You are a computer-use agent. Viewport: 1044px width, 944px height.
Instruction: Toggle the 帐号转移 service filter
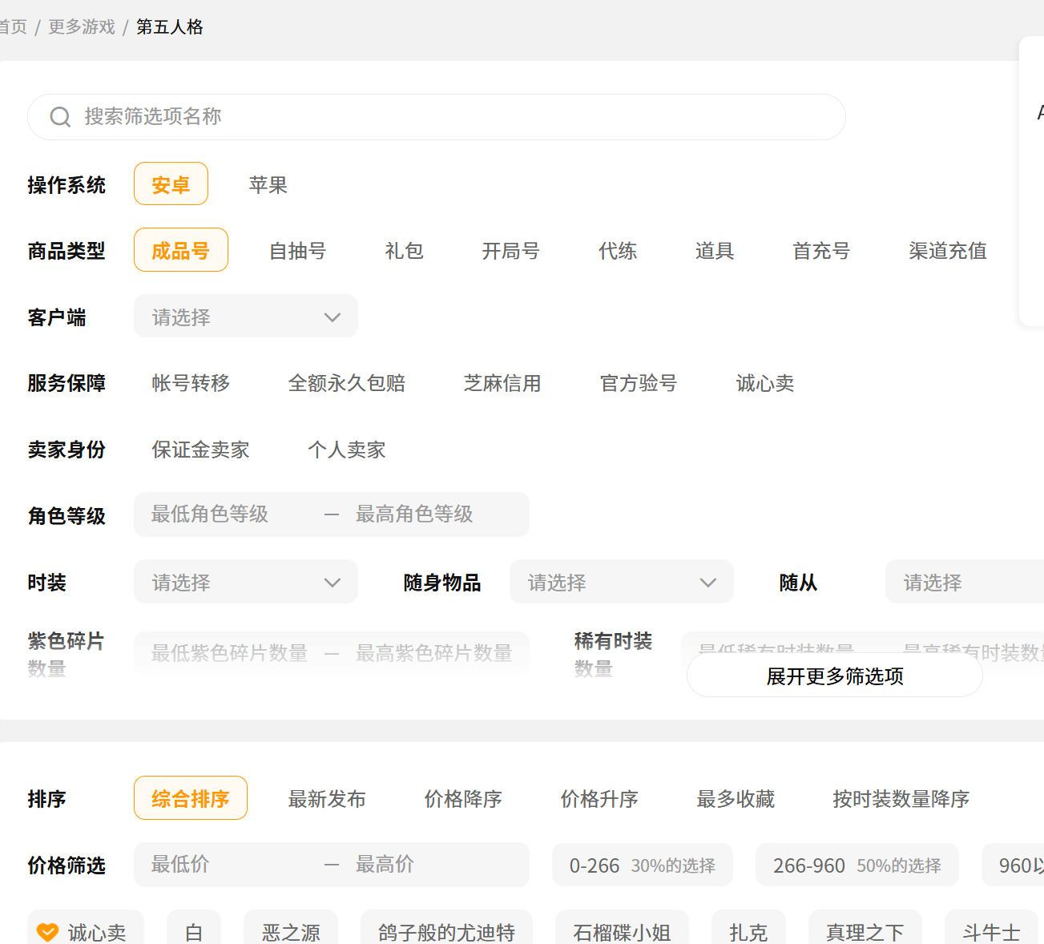tap(191, 383)
